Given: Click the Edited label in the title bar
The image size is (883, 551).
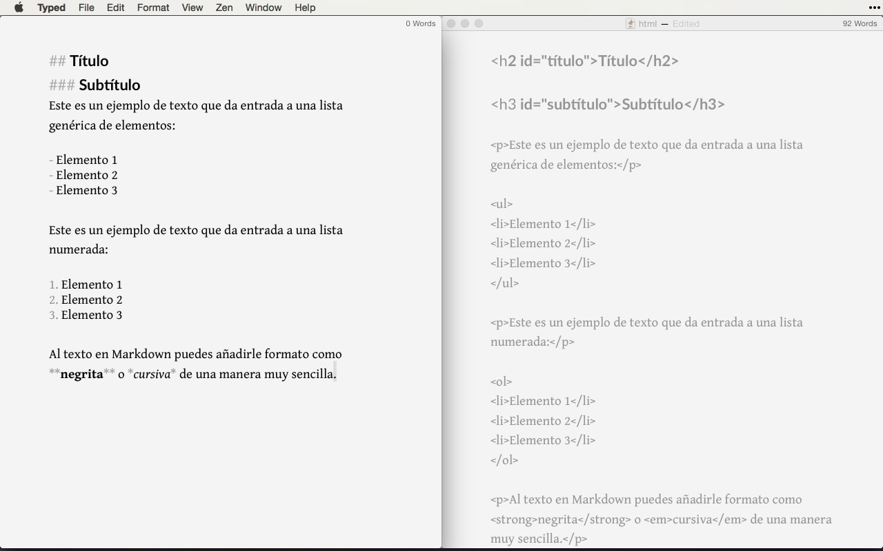Looking at the screenshot, I should point(686,23).
